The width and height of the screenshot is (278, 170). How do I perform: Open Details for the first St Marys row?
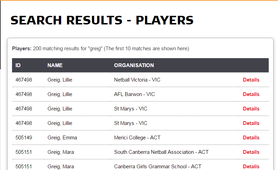[251, 109]
